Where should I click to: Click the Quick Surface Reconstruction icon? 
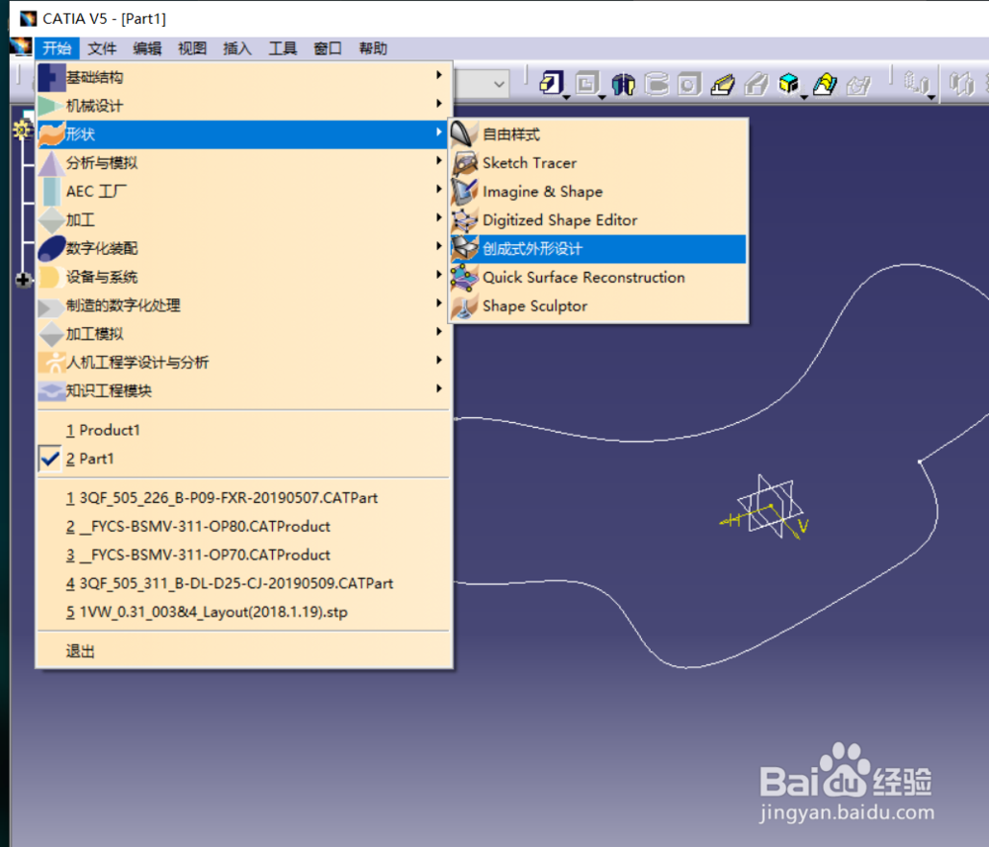(465, 278)
